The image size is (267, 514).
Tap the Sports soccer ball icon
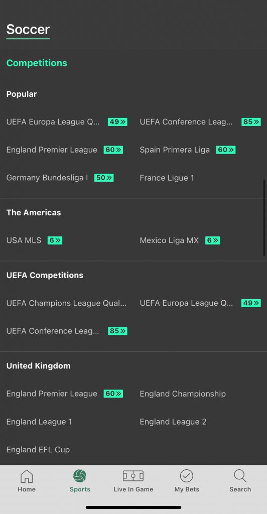[x=80, y=476]
